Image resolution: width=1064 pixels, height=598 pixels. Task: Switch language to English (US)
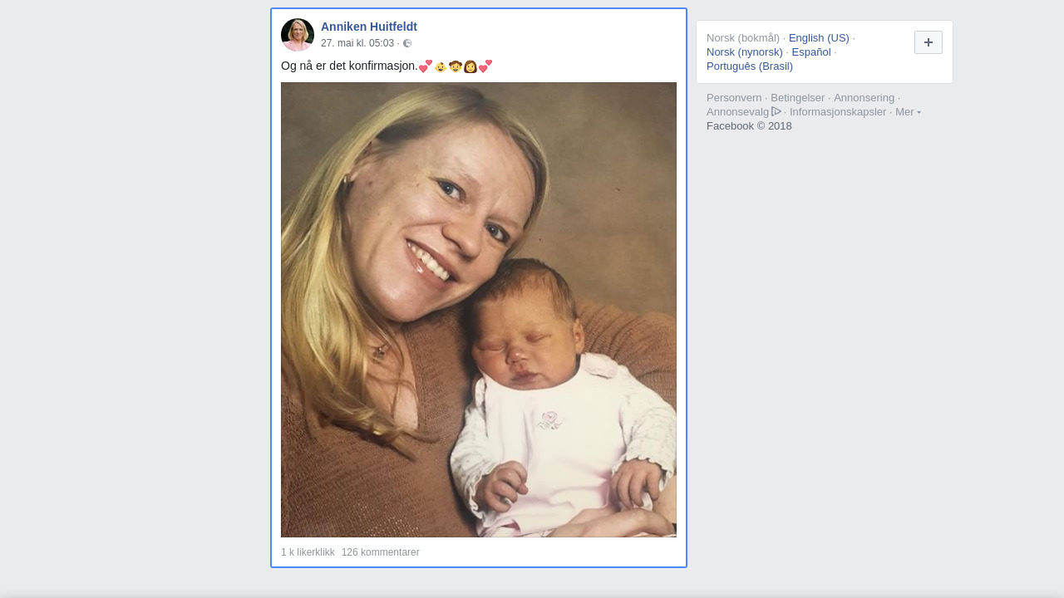[819, 38]
